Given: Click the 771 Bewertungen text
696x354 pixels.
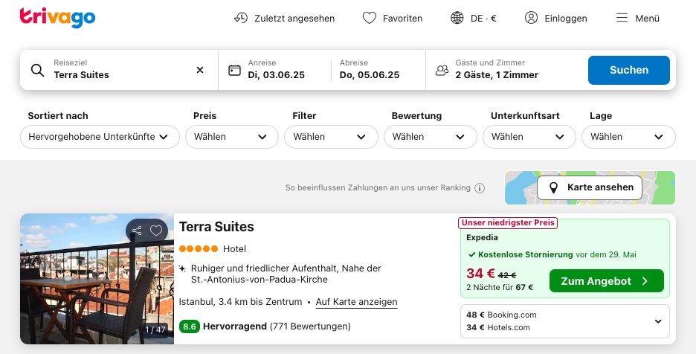Looking at the screenshot, I should click(x=310, y=326).
